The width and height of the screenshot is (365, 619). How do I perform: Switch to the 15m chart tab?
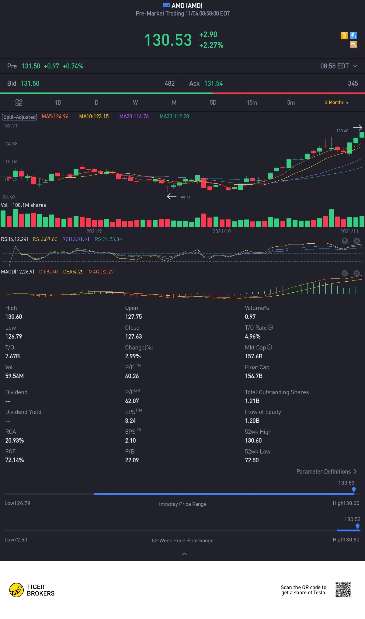click(252, 103)
